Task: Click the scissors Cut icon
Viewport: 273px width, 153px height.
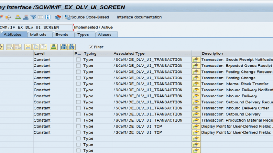Action: click(28, 47)
